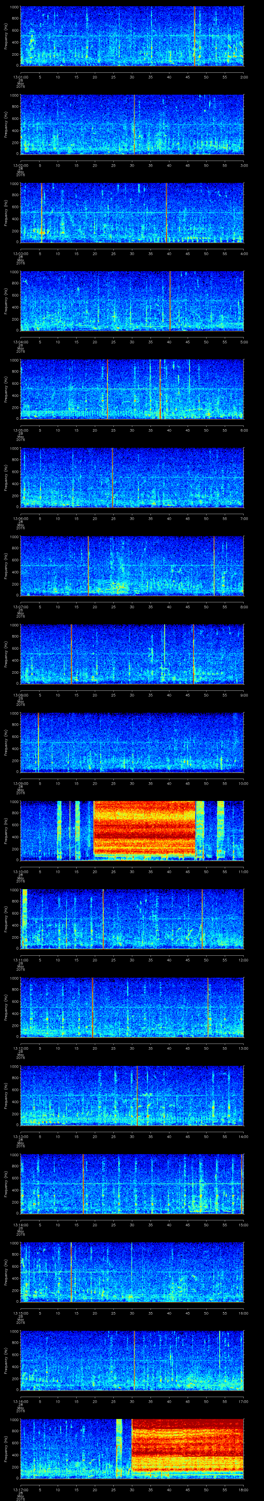The width and height of the screenshot is (264, 1501).
Task: Click the Frequency (Hz) axis label of 13:01:00 panel
Action: [6, 36]
